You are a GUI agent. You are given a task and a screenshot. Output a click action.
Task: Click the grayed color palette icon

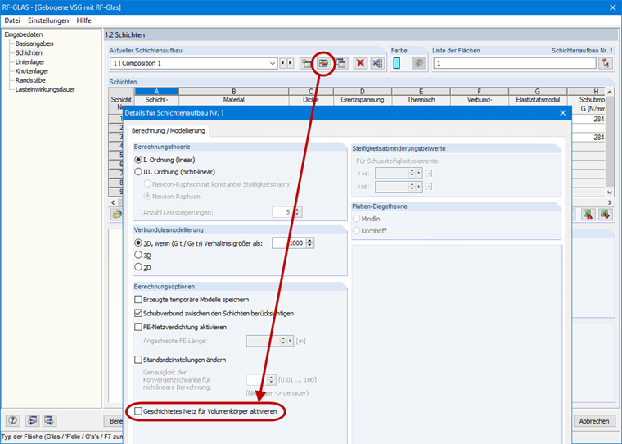coord(418,63)
